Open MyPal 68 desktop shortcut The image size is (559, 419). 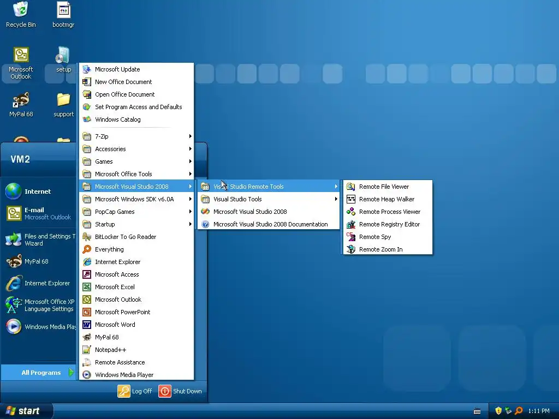click(21, 104)
